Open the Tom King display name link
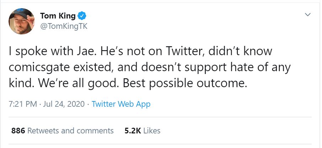This screenshot has height=148, width=322. coord(58,16)
